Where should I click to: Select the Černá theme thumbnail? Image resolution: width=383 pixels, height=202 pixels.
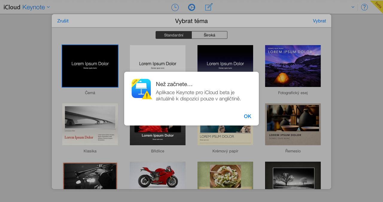(90, 66)
